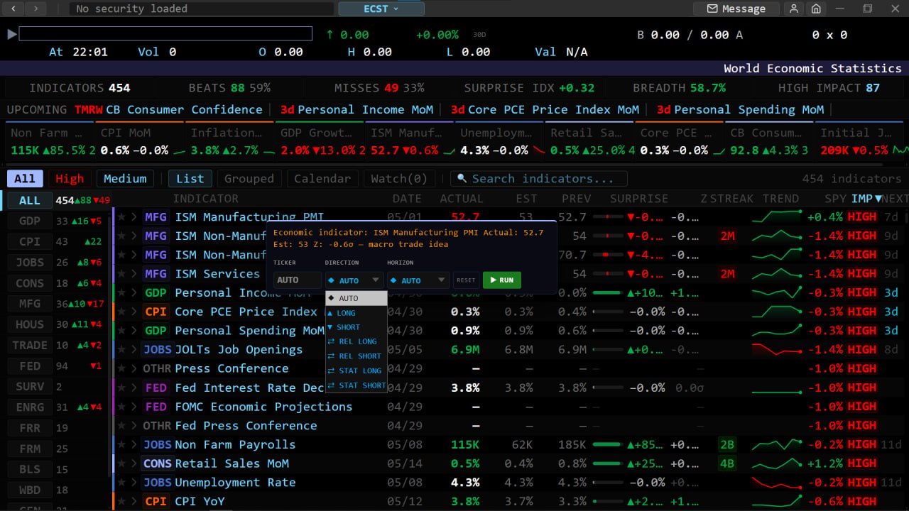Go to the home icon

pos(816,9)
